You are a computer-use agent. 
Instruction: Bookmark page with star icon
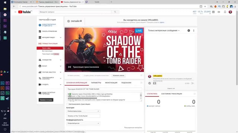pos(205,7)
